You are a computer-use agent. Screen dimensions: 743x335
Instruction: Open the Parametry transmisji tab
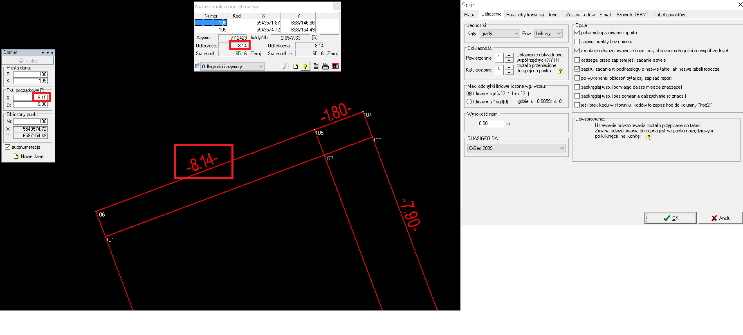point(525,15)
